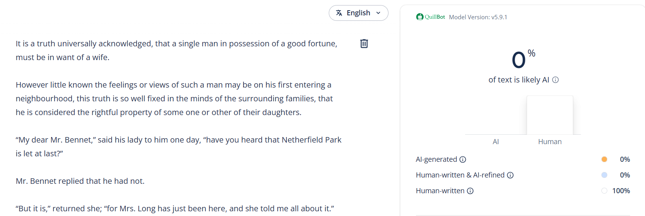The image size is (645, 216).
Task: Delete the text with trash icon
Action: (x=364, y=44)
